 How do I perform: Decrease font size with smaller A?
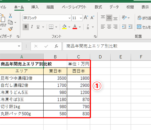(x=92, y=17)
